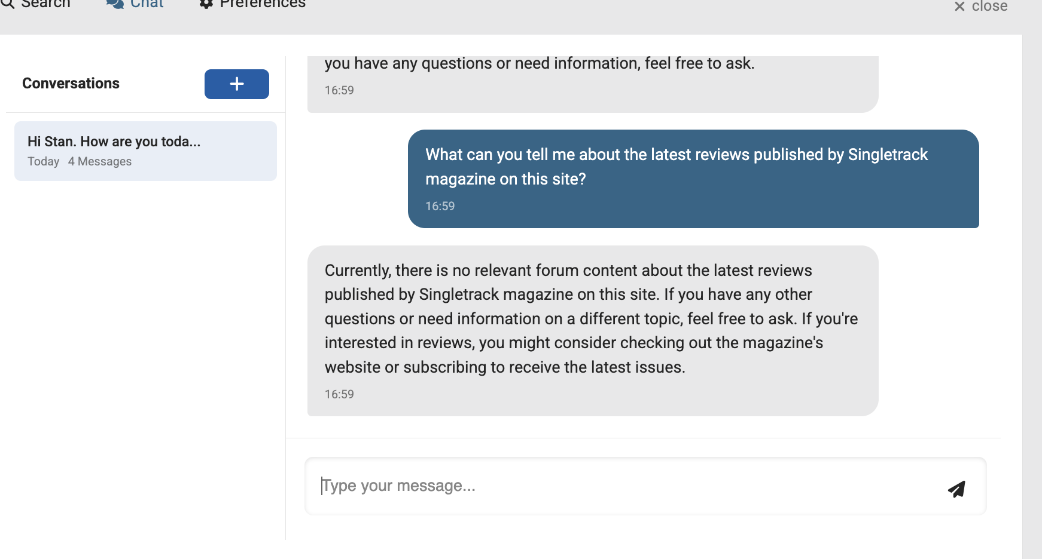This screenshot has height=559, width=1042.
Task: Click the '4 Messages' count label
Action: click(x=99, y=162)
